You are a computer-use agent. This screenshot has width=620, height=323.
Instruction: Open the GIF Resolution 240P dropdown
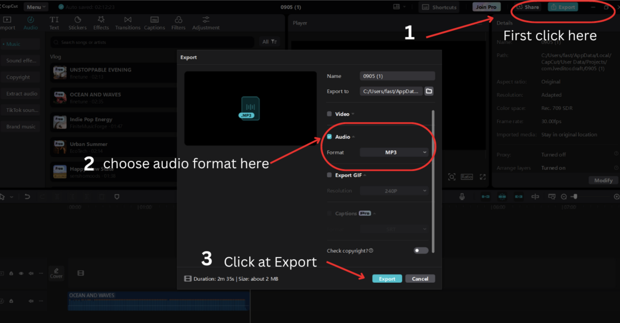click(x=394, y=191)
